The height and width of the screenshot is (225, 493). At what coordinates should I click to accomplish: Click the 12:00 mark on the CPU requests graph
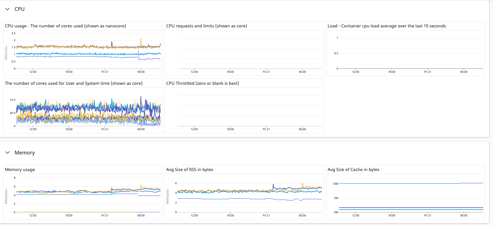(x=194, y=72)
